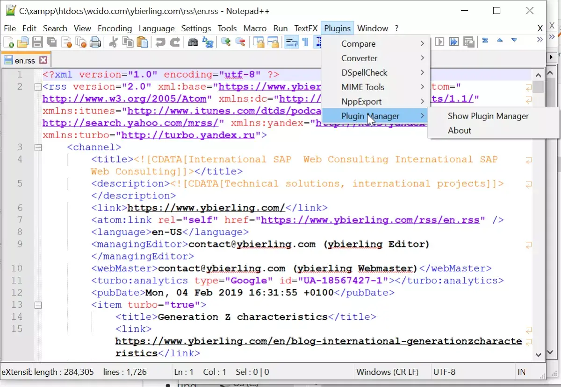Open the File menu
This screenshot has height=387, width=561.
coord(10,28)
